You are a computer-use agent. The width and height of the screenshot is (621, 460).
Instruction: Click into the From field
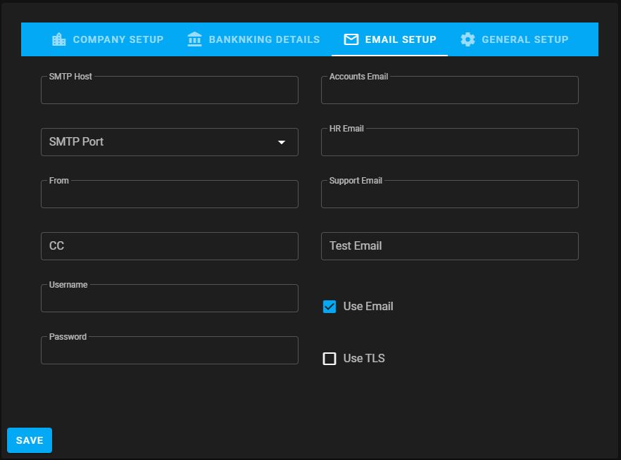(x=169, y=195)
